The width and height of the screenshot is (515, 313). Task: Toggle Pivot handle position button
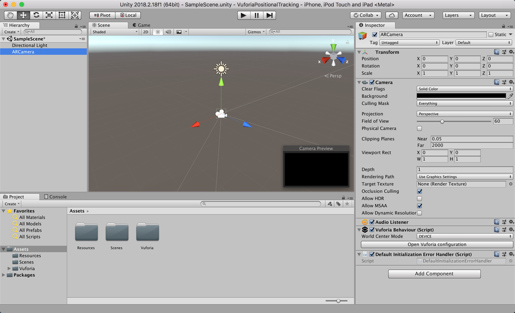coord(103,15)
